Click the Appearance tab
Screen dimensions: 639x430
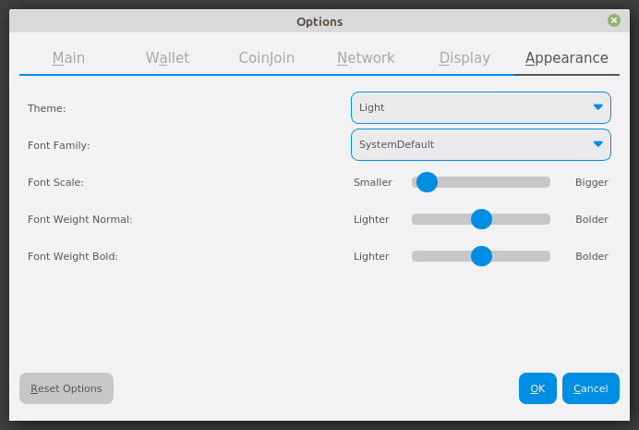(566, 58)
